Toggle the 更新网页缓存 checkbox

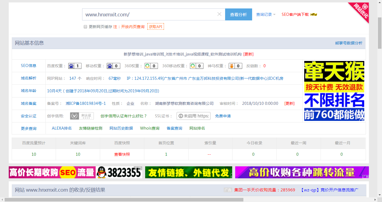point(85,27)
